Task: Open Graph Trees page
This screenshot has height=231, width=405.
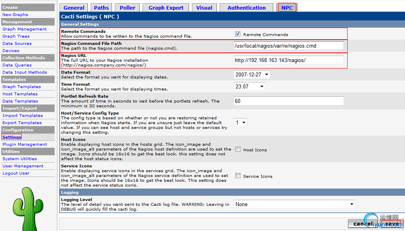Action: 16,36
